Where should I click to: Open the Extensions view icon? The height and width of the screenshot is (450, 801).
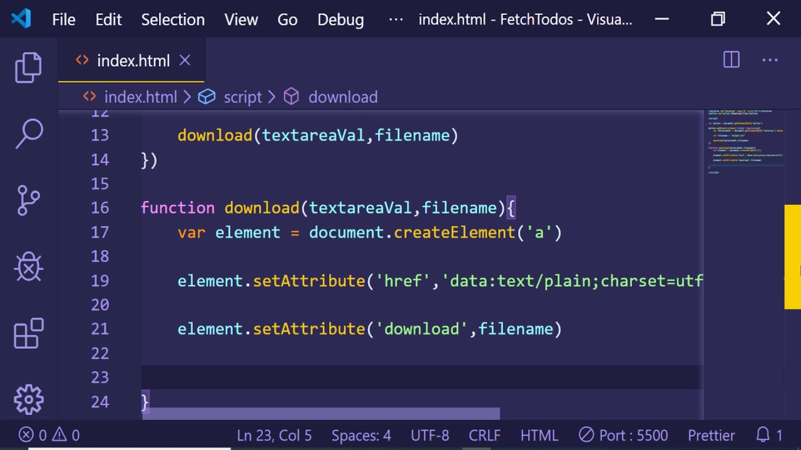[28, 334]
